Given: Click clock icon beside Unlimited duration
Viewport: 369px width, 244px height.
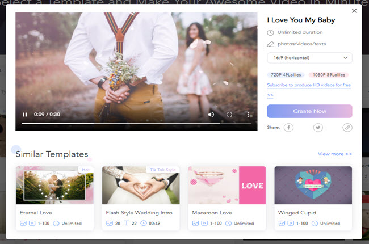Looking at the screenshot, I should tap(270, 33).
